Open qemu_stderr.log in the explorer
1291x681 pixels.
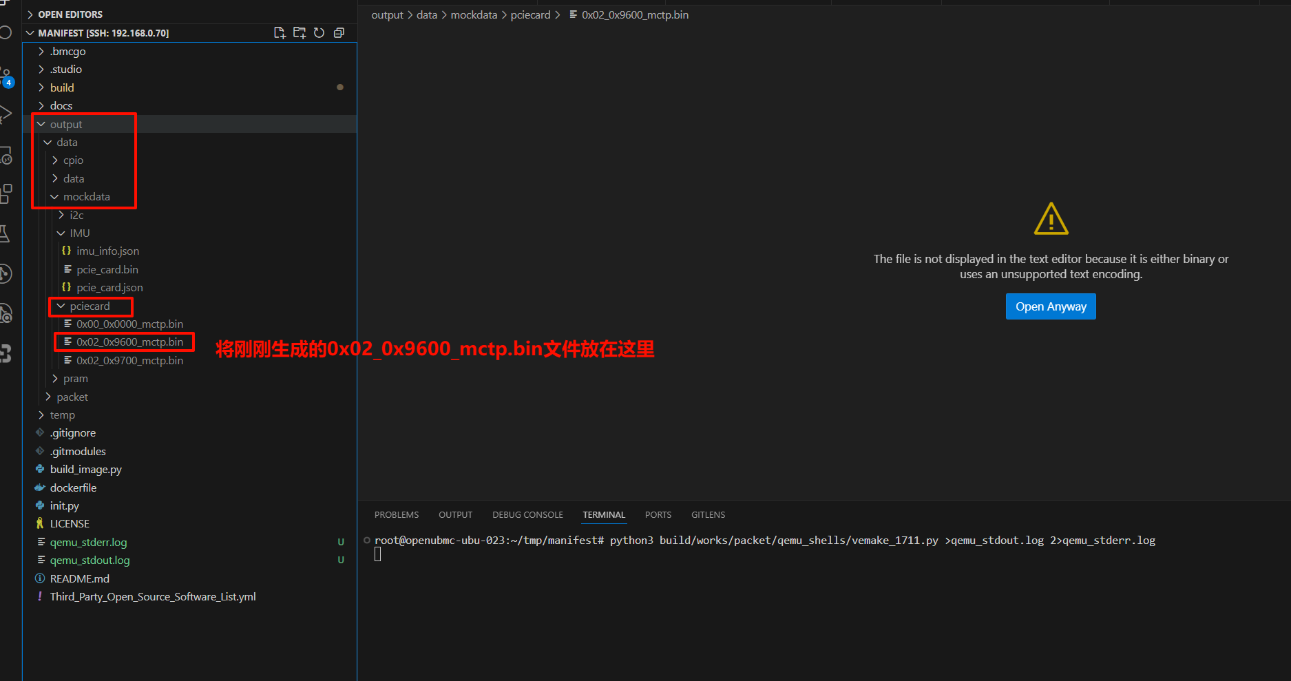(x=88, y=543)
